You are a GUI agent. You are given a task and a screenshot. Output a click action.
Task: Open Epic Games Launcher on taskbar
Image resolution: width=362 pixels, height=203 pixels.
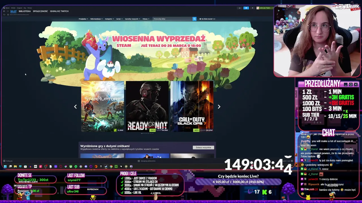[101, 166]
